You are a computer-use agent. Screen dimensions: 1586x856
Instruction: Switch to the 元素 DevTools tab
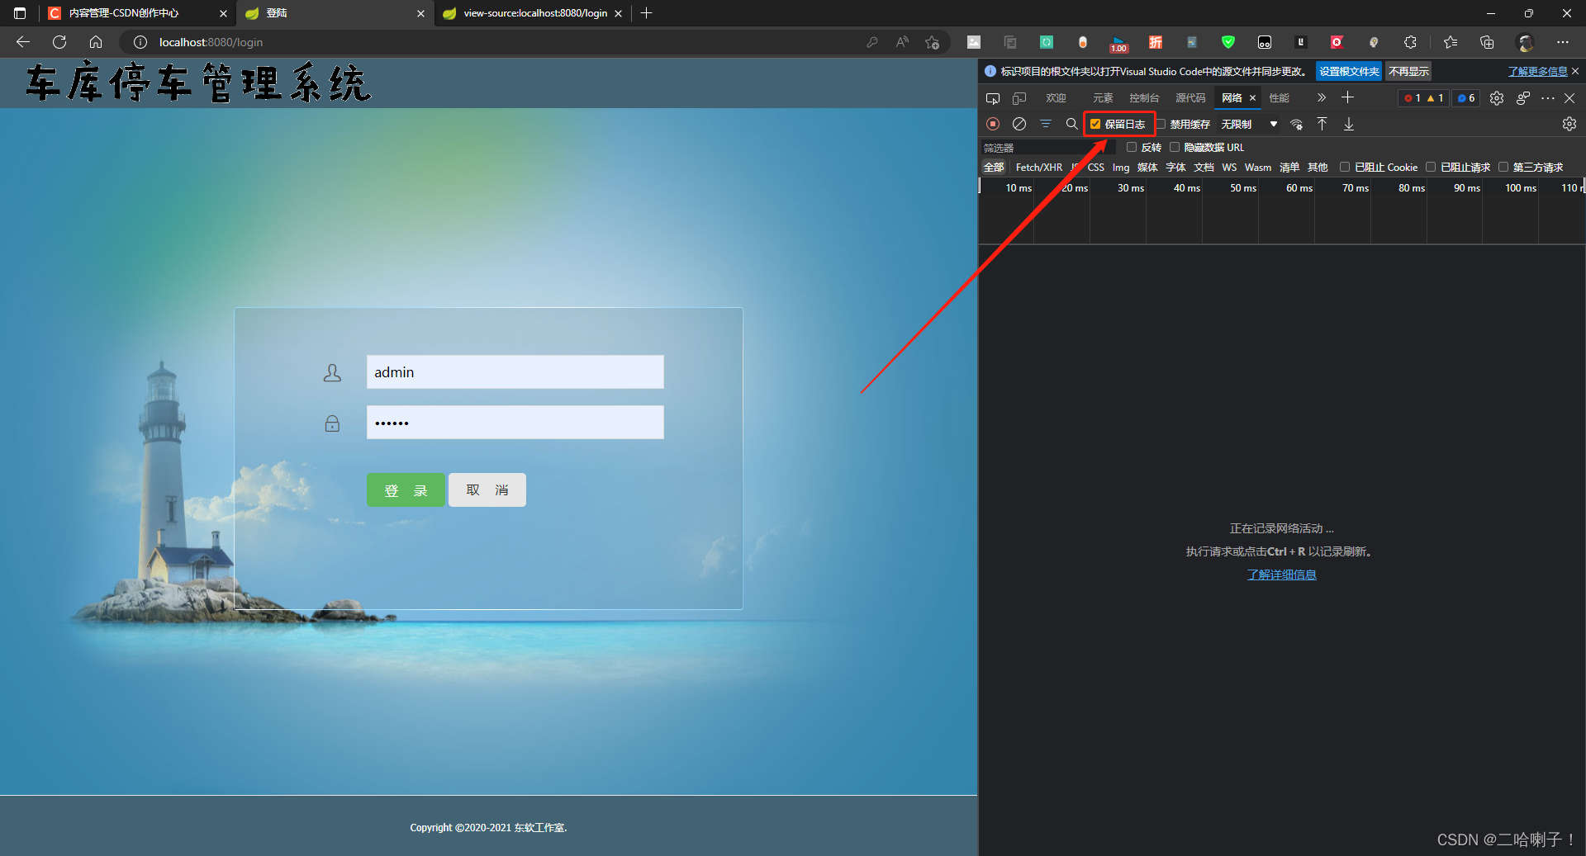(x=1103, y=98)
